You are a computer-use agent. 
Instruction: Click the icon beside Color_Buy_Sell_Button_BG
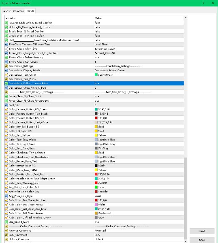6,127
